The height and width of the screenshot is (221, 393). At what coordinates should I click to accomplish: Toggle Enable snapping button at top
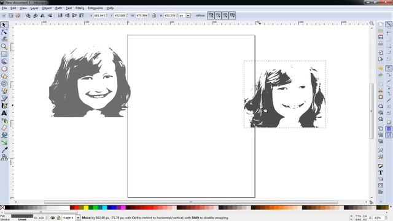pos(389,24)
